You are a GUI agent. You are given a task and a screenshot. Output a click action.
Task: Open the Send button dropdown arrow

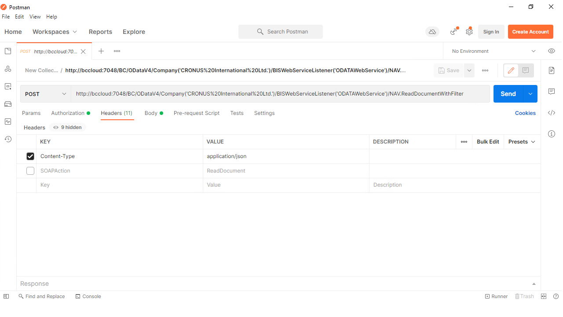point(530,94)
